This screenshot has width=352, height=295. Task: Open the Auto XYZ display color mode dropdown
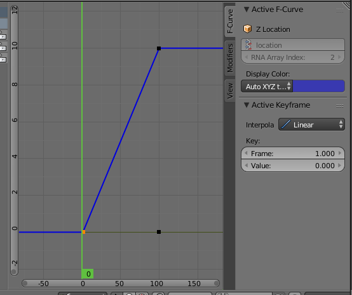pyautogui.click(x=267, y=86)
